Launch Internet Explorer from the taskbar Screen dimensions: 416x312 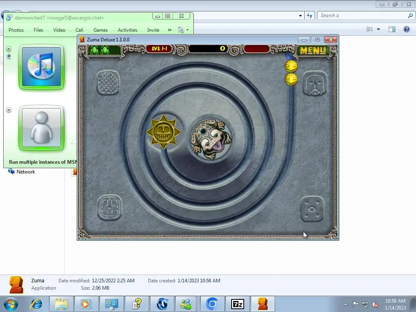36,304
